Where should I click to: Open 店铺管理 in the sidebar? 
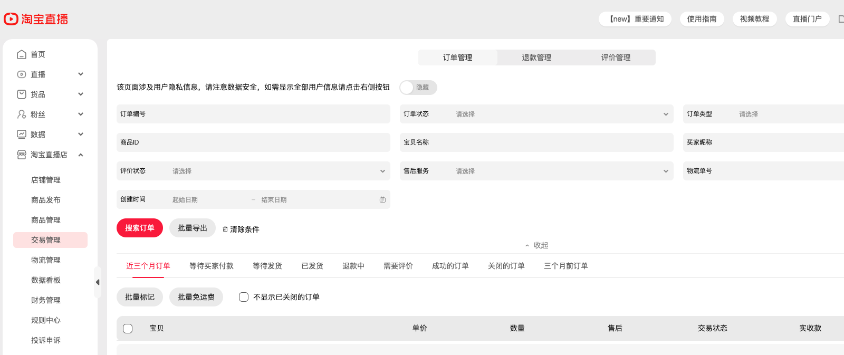[46, 180]
